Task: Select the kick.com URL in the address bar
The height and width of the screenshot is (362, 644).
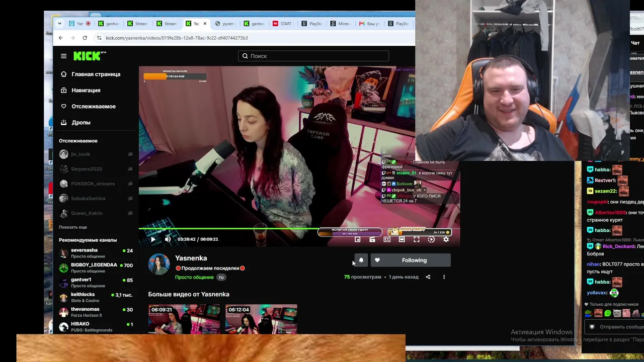Action: point(177,38)
